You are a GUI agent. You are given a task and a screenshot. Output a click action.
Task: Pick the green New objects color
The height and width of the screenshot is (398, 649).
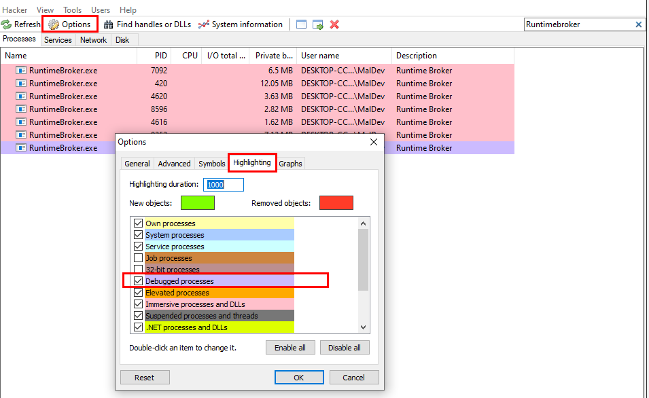point(198,203)
